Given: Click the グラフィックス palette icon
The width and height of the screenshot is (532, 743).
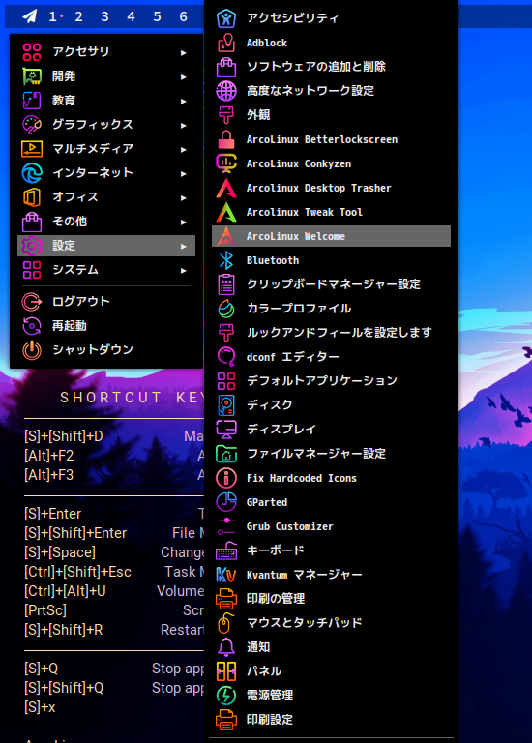Looking at the screenshot, I should pos(32,125).
